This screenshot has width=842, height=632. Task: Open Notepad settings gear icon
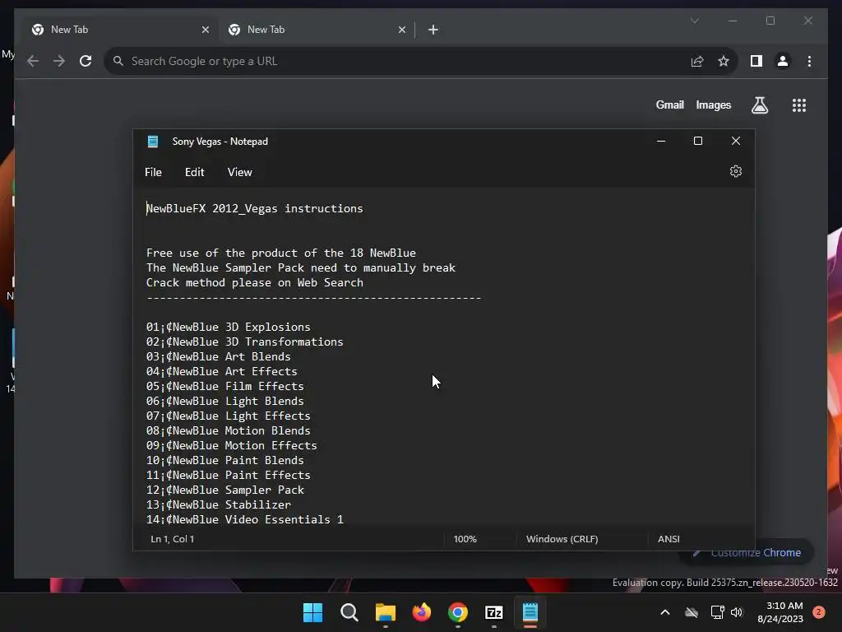coord(736,171)
